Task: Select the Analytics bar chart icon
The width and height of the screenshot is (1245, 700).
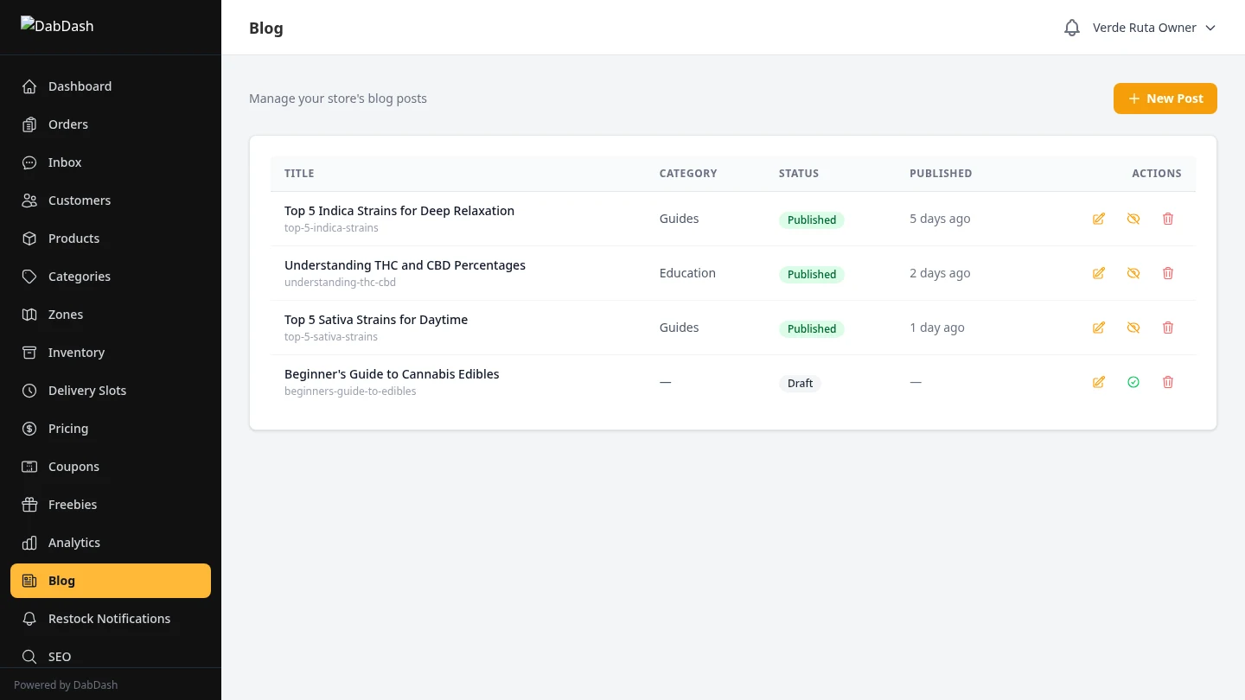Action: point(29,542)
